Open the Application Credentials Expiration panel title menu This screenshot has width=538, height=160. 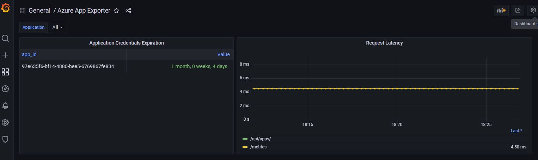127,43
